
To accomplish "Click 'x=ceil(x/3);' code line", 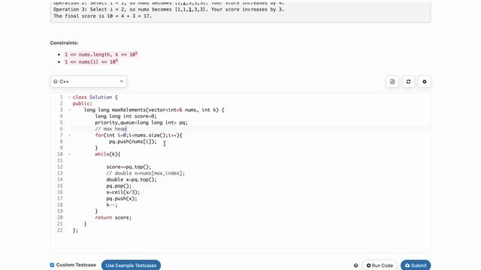I will tap(123, 192).
